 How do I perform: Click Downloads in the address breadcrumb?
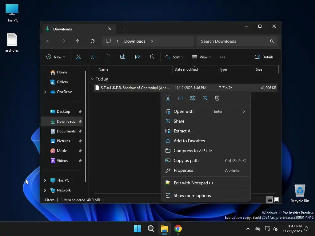pyautogui.click(x=135, y=41)
